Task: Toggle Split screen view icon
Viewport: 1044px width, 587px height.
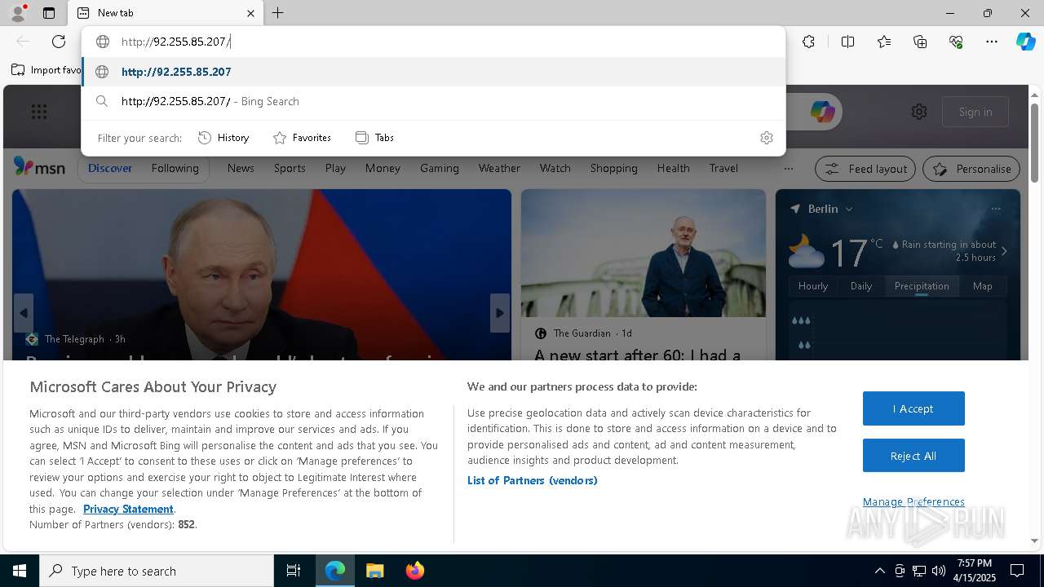Action: point(847,42)
